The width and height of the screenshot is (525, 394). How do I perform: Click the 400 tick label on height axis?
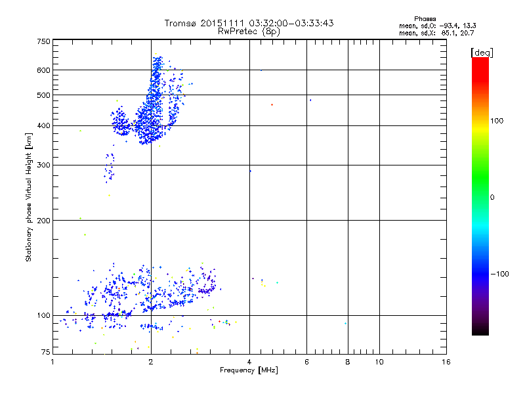pyautogui.click(x=43, y=126)
